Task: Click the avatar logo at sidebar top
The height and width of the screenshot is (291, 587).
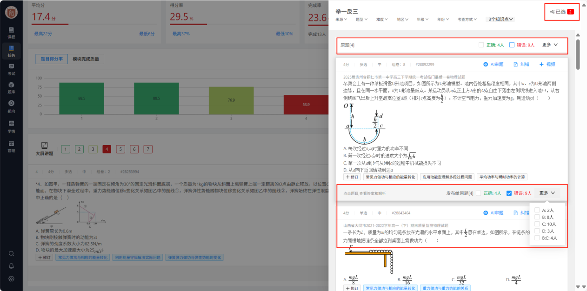Action: (x=11, y=12)
